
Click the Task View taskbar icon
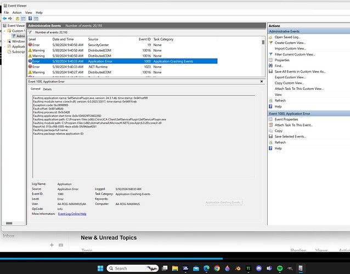(x=165, y=268)
